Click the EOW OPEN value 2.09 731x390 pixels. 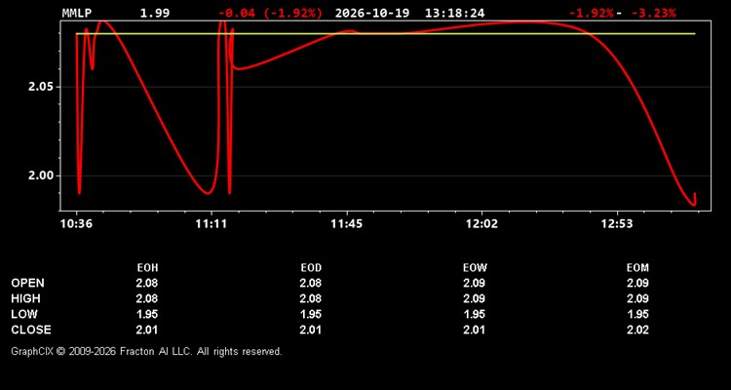click(x=474, y=283)
